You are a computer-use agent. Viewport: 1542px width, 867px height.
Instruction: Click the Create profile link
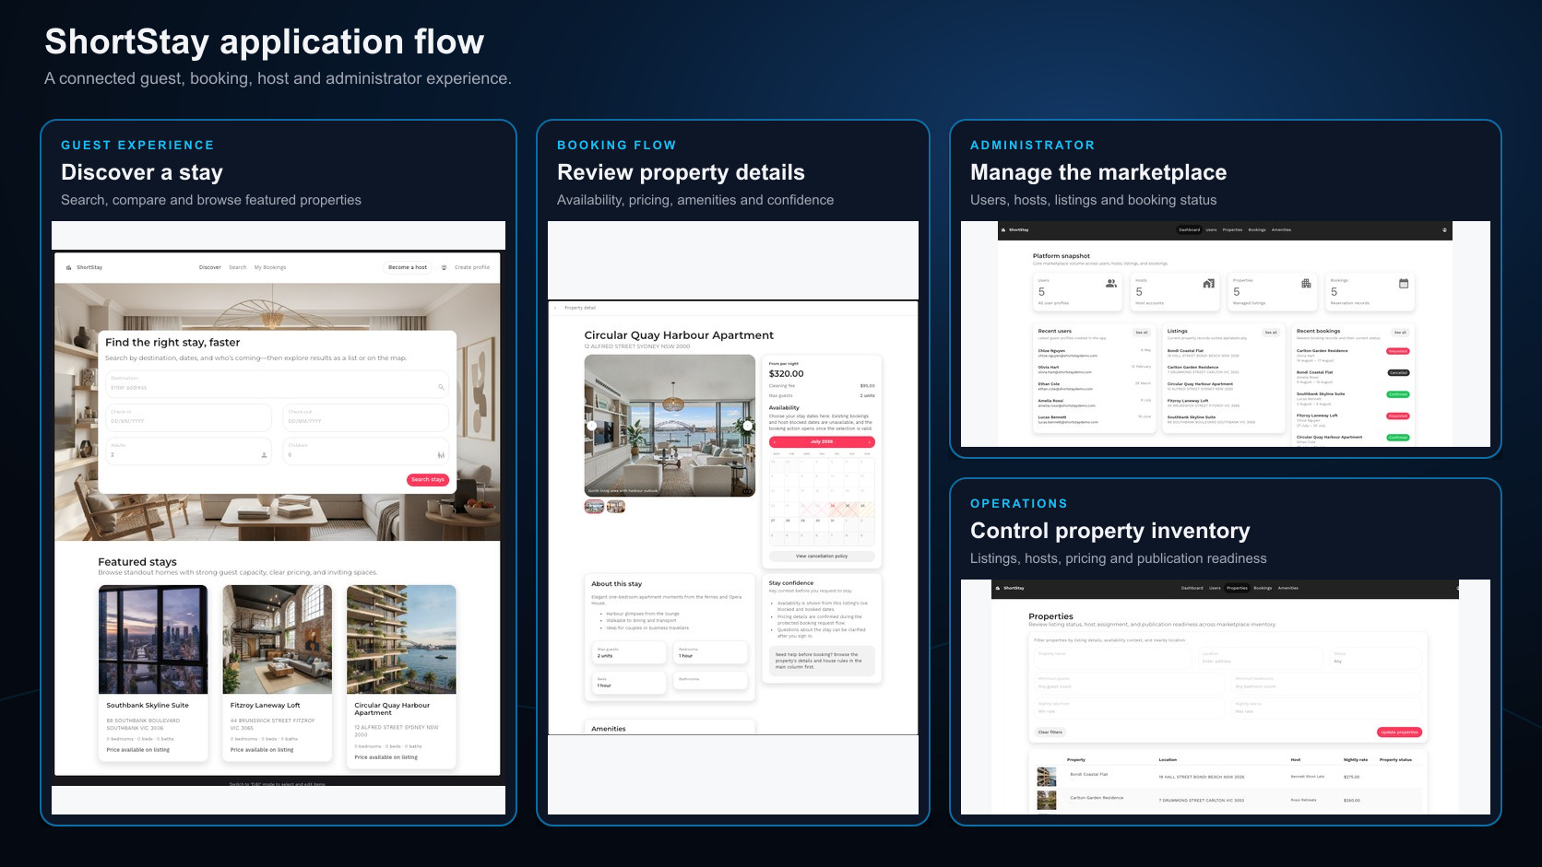pyautogui.click(x=472, y=267)
